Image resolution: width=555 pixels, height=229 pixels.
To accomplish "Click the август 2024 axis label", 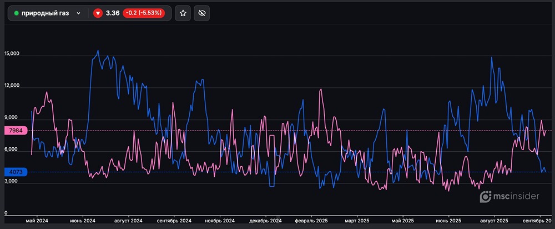I will click(128, 221).
